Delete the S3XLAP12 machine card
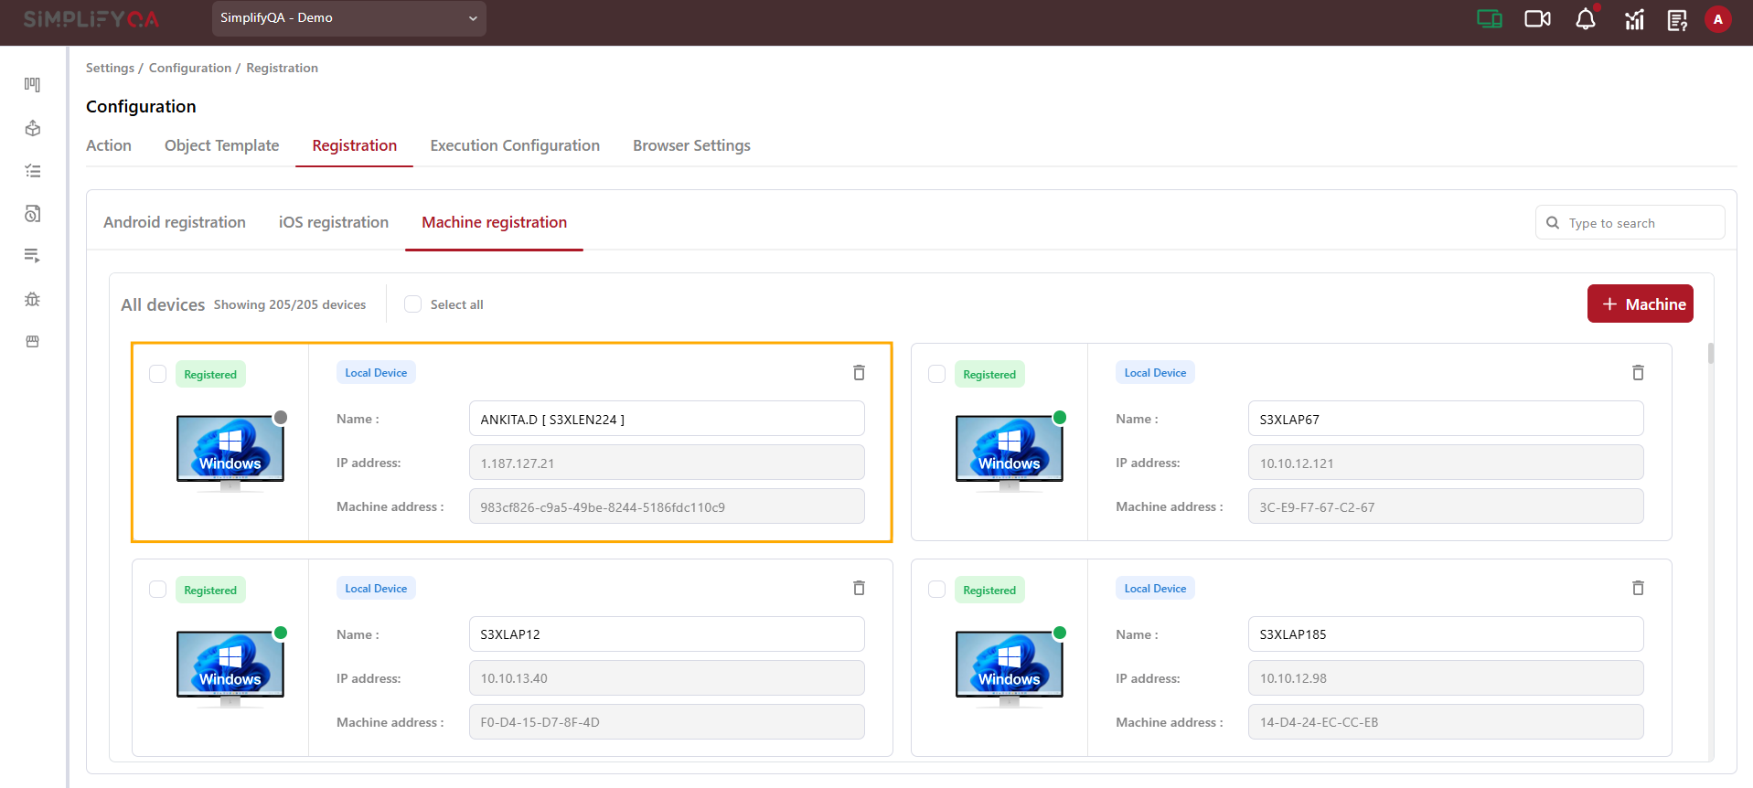 click(859, 588)
